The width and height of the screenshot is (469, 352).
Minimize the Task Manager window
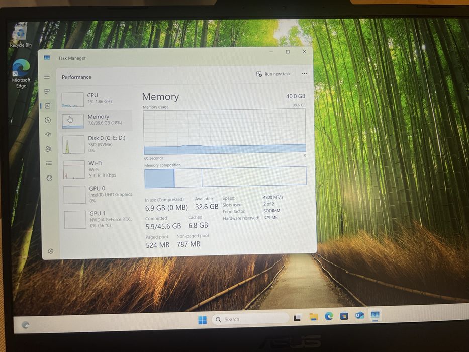coord(271,52)
